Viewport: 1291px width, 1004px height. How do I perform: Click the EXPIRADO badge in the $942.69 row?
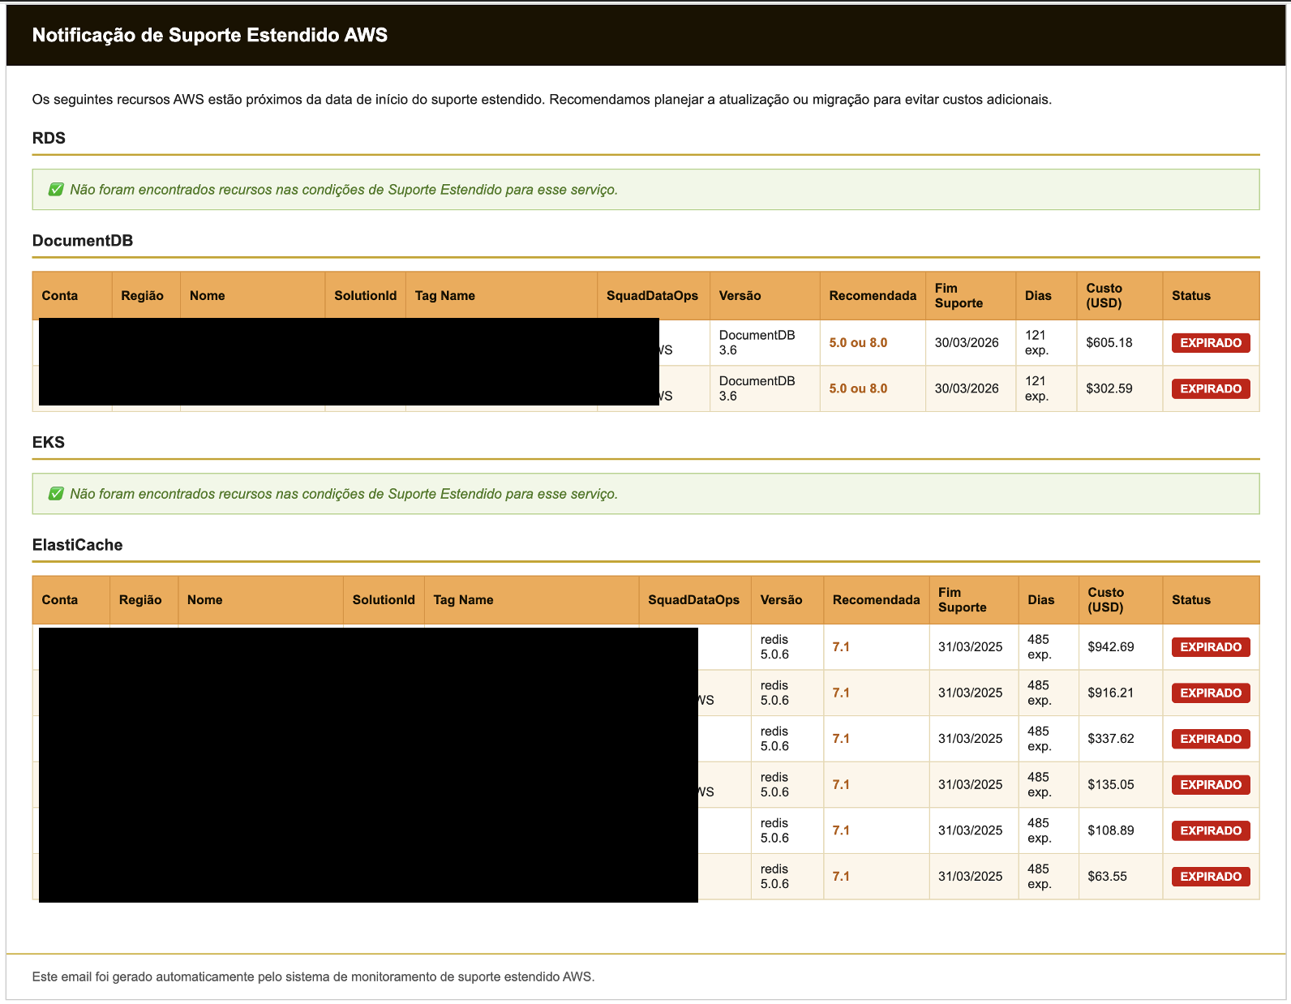(x=1211, y=647)
